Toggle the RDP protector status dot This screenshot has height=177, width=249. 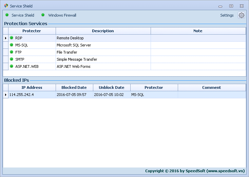tap(12, 38)
